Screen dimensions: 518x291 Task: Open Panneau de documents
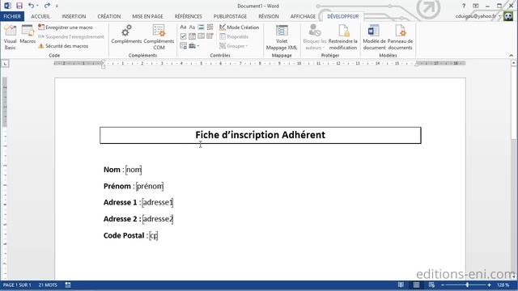pos(400,37)
